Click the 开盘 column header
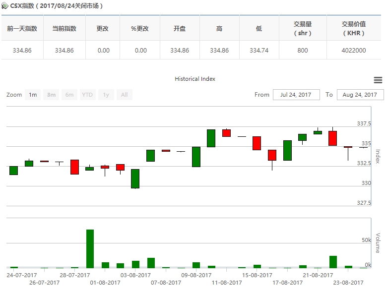Viewport: 387px width, 295px height. [180, 29]
